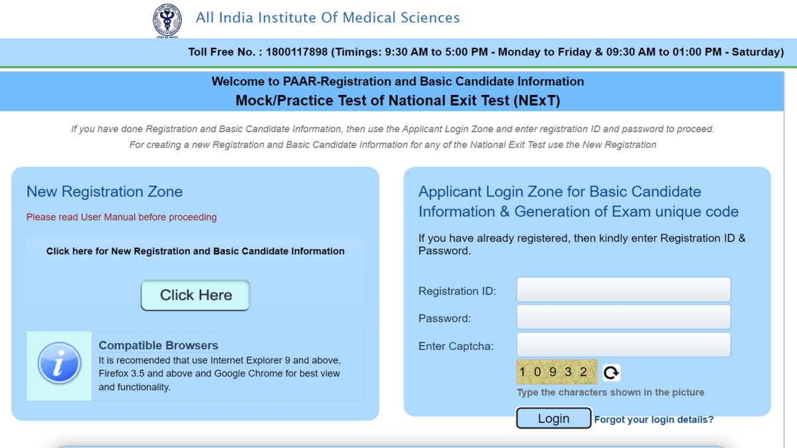Click the Compatible Browsers heading
This screenshot has height=448, width=797.
click(x=158, y=345)
